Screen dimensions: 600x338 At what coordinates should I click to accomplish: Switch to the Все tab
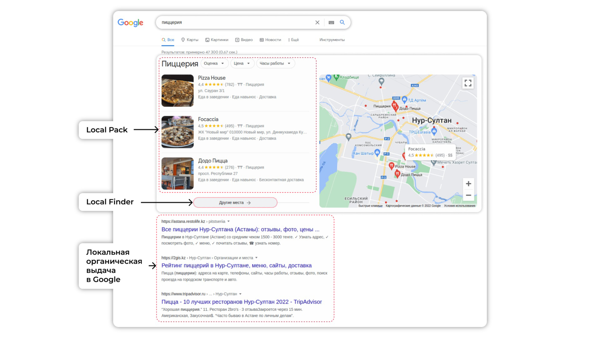pos(168,40)
